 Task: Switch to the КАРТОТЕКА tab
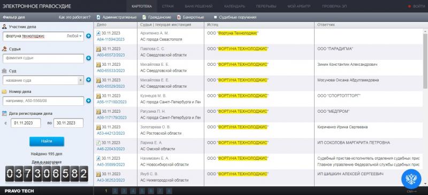(x=141, y=6)
